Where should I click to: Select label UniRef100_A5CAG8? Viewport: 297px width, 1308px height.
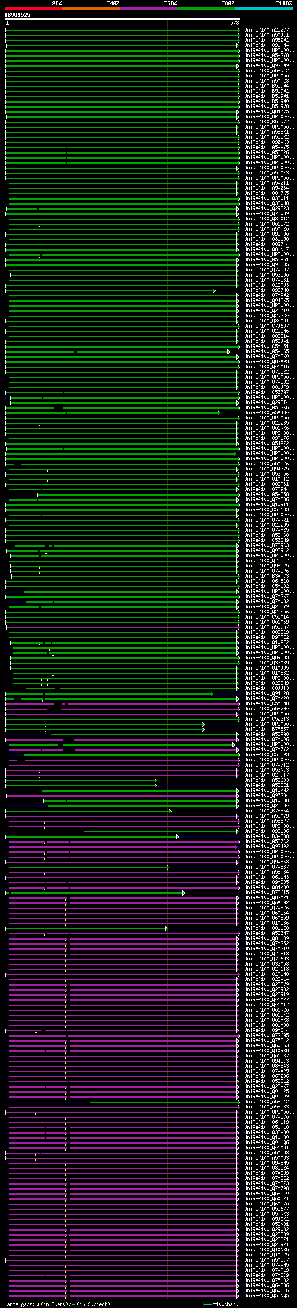(x=266, y=535)
